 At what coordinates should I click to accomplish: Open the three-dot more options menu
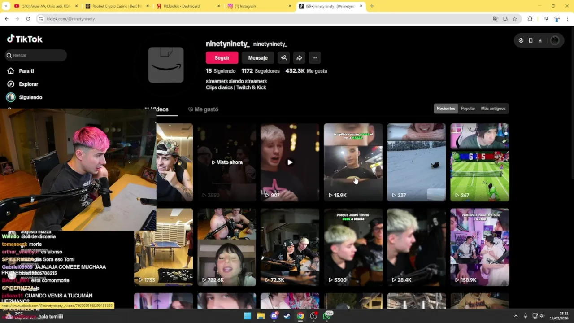click(315, 58)
